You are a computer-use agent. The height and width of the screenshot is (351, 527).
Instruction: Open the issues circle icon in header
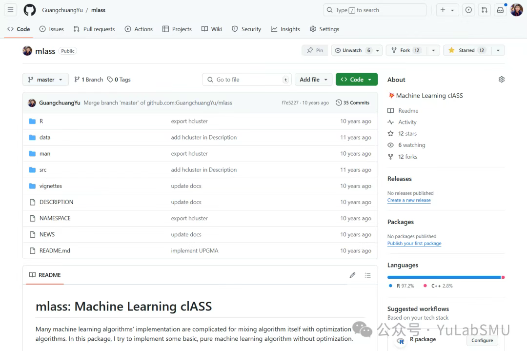(x=468, y=10)
